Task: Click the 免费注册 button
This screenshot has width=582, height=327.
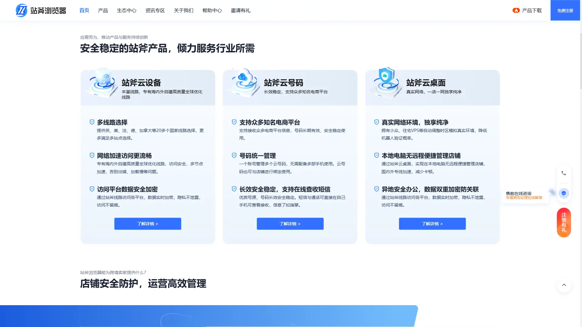Action: (565, 10)
